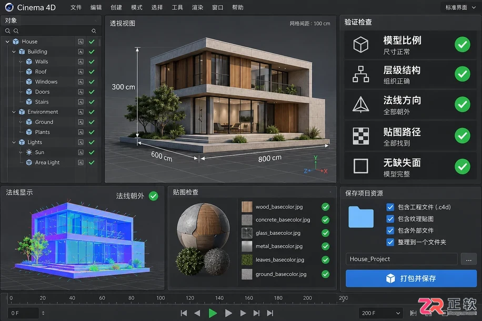Select the Roof object icon
Screen dimensions: 482x321
click(x=29, y=72)
